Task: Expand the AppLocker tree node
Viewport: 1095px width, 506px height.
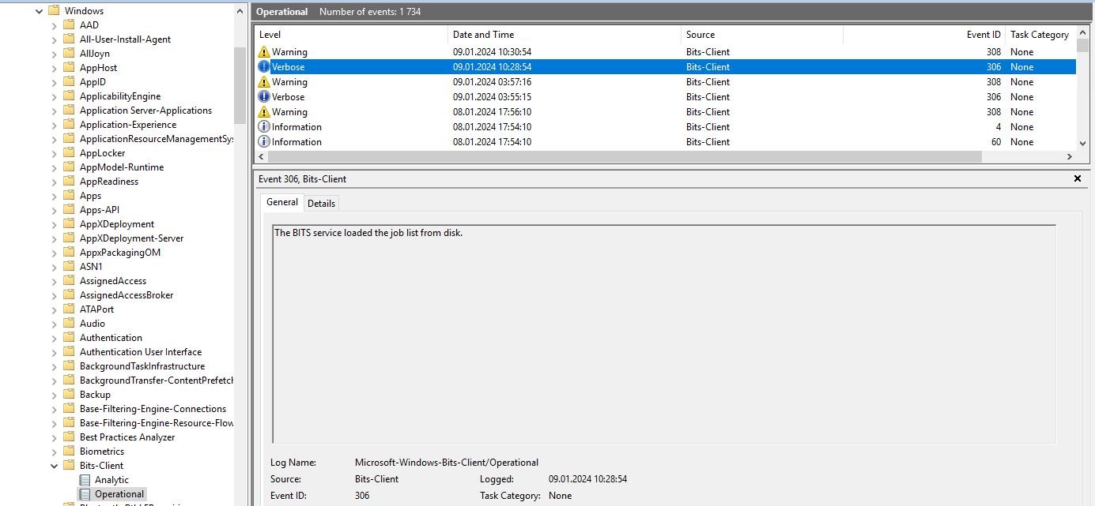Action: (54, 153)
